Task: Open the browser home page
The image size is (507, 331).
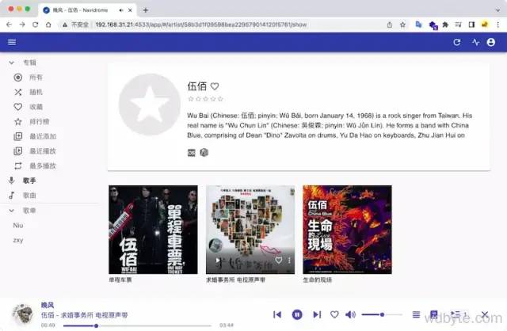Action: coord(48,25)
